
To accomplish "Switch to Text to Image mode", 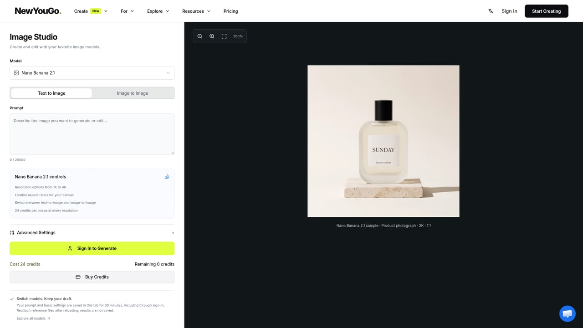I will pyautogui.click(x=51, y=93).
